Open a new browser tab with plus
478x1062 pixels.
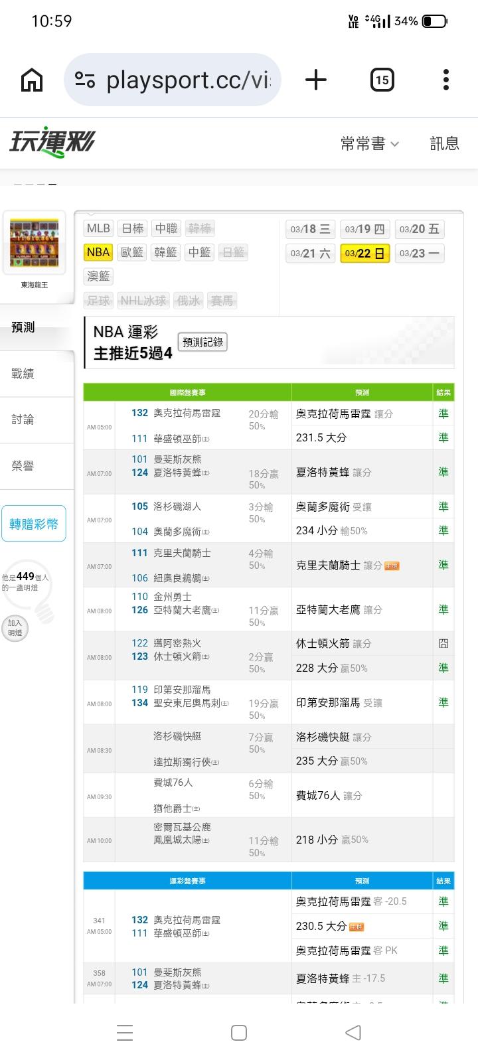[316, 80]
